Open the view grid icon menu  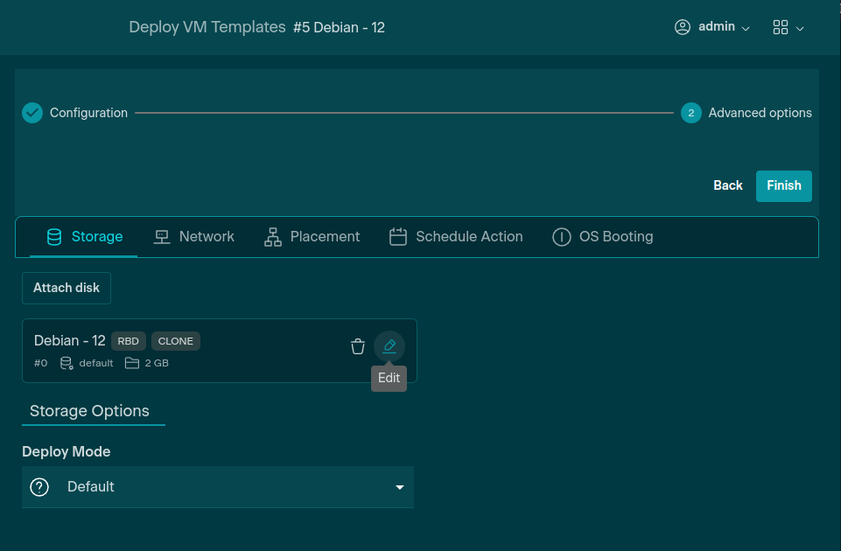click(x=781, y=27)
